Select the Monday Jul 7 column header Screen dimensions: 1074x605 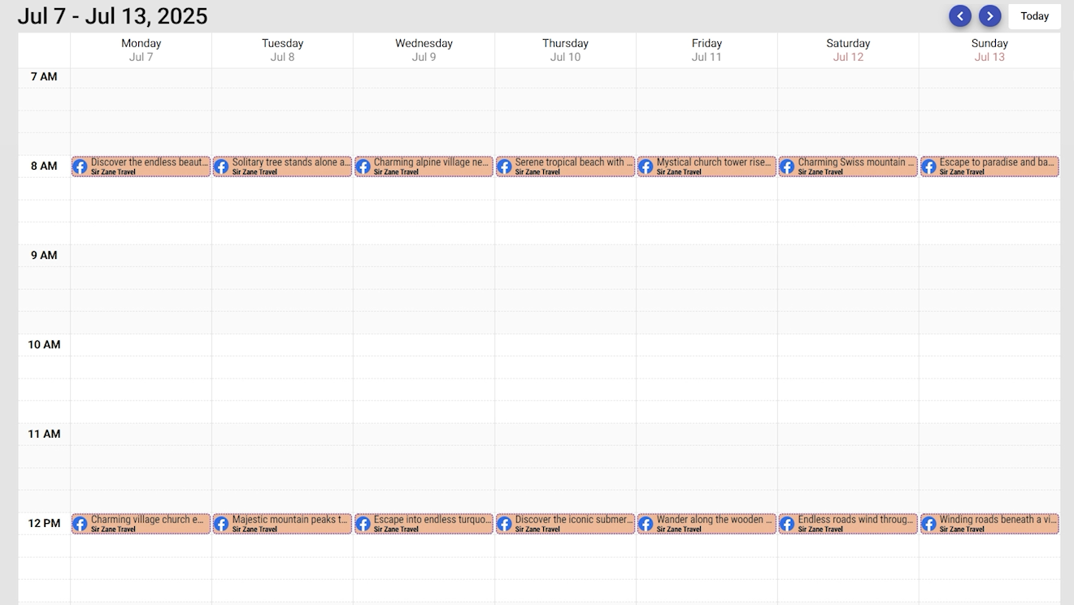[x=141, y=50]
